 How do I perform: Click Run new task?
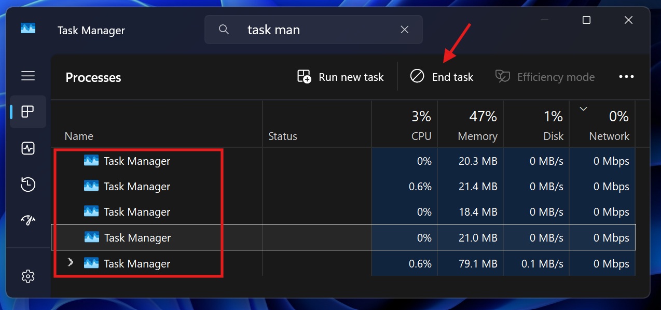[x=340, y=76]
